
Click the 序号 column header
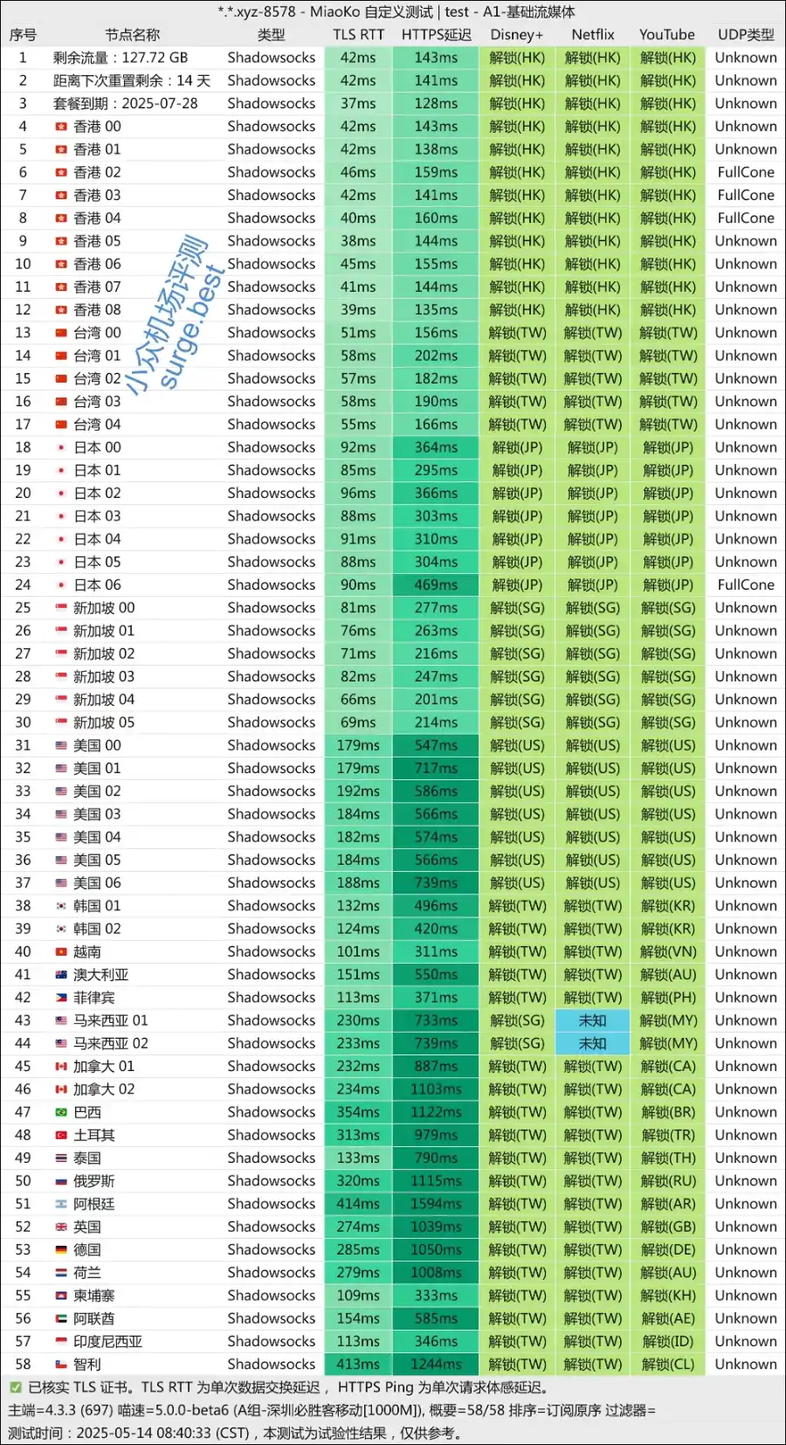[x=23, y=35]
